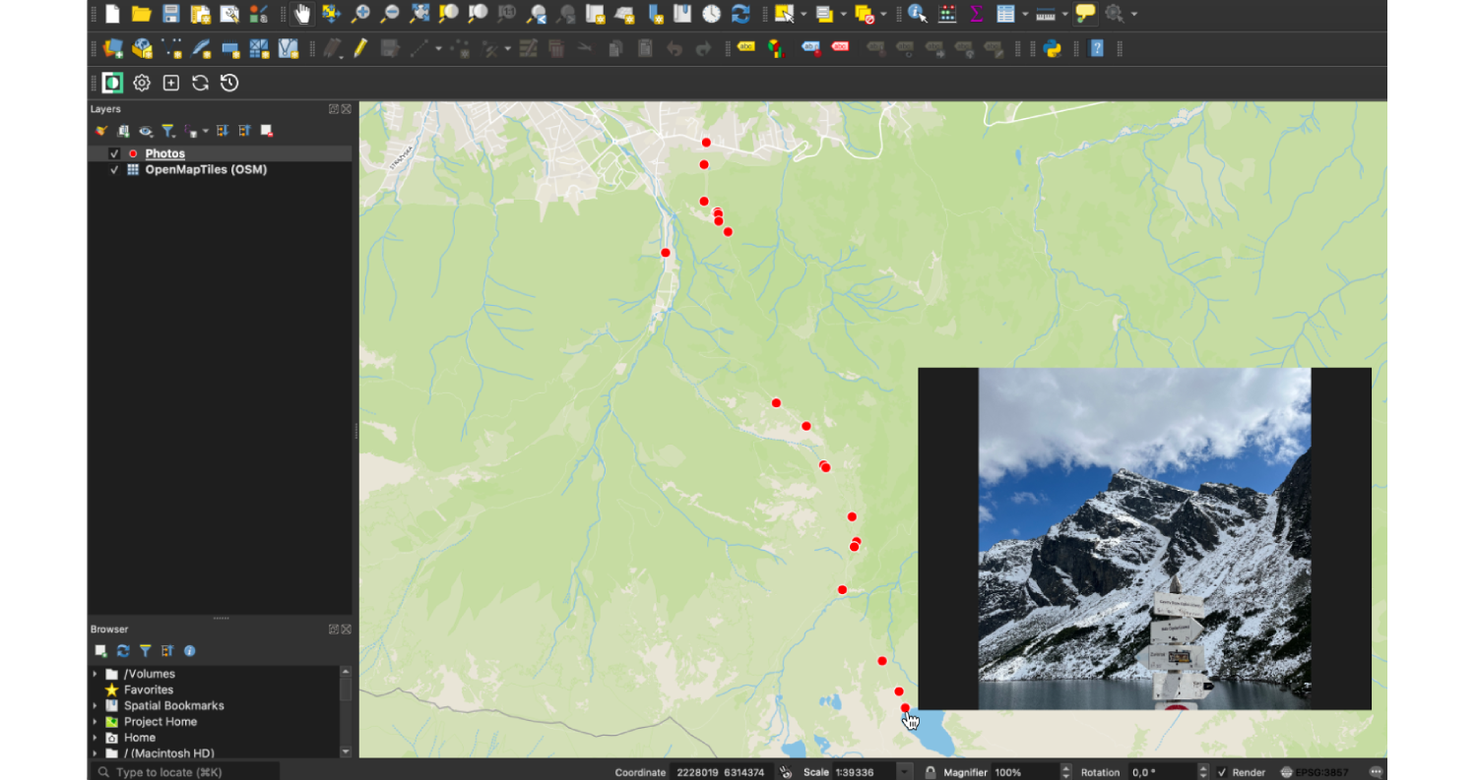Activate the Zoom In tool
The height and width of the screenshot is (780, 1477).
pos(362,13)
